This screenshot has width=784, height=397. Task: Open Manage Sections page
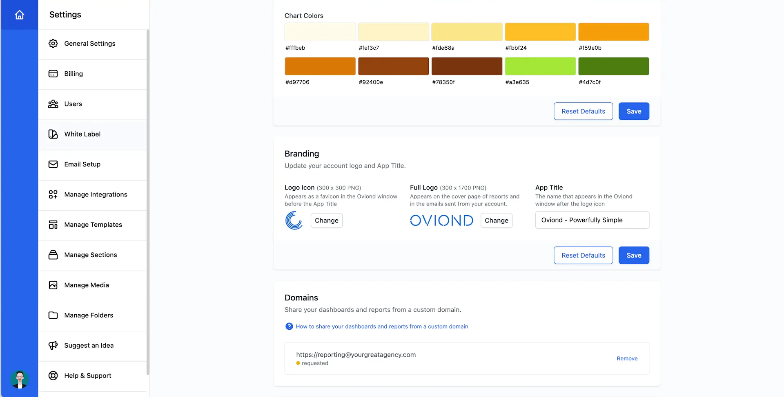93,255
